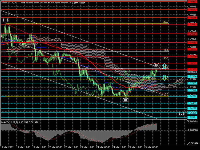Click the cyan 1.36770 price label
Image resolution: width=200 pixels, height=150 pixels.
[x=192, y=96]
